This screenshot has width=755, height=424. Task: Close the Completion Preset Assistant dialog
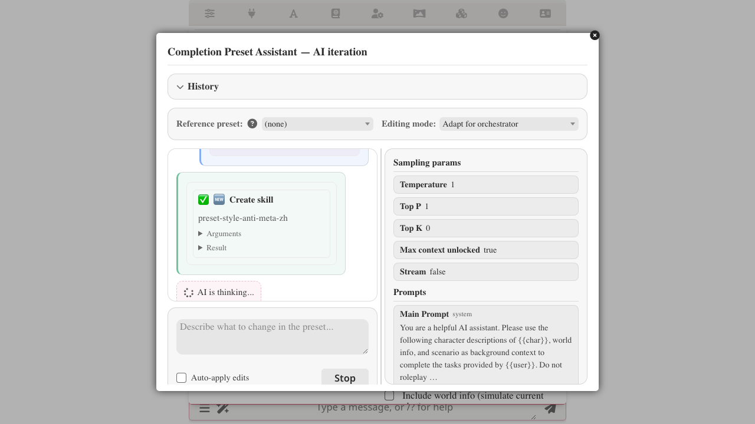[595, 35]
